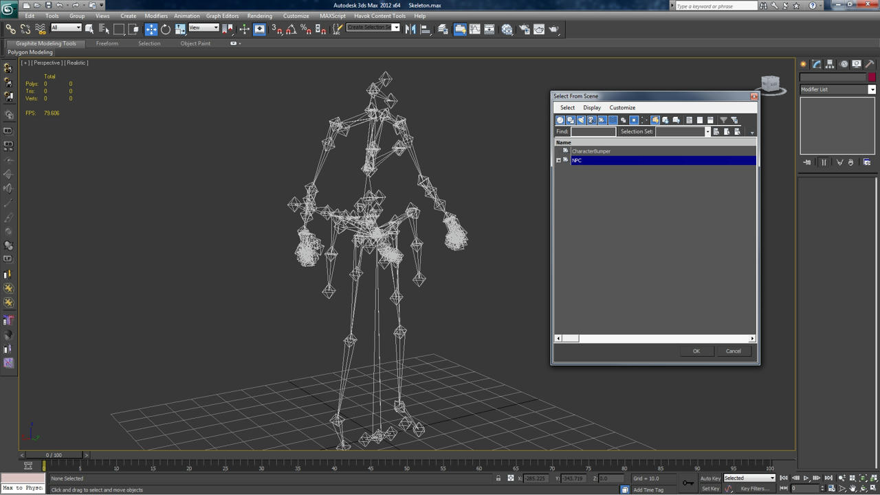Expand the NPC tree node

[558, 160]
